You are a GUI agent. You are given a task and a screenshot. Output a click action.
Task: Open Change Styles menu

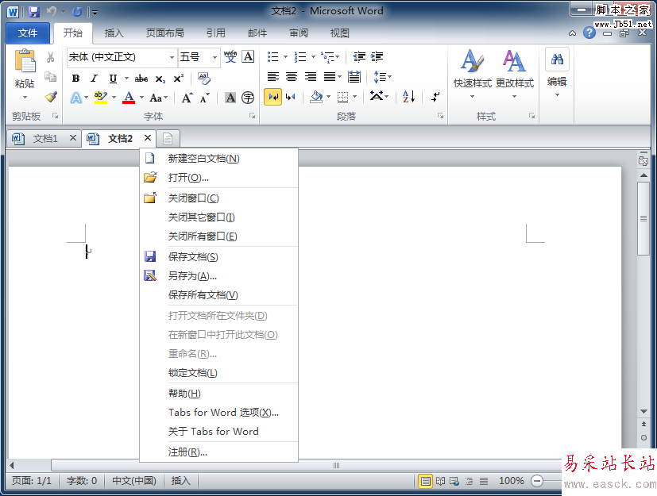click(515, 73)
